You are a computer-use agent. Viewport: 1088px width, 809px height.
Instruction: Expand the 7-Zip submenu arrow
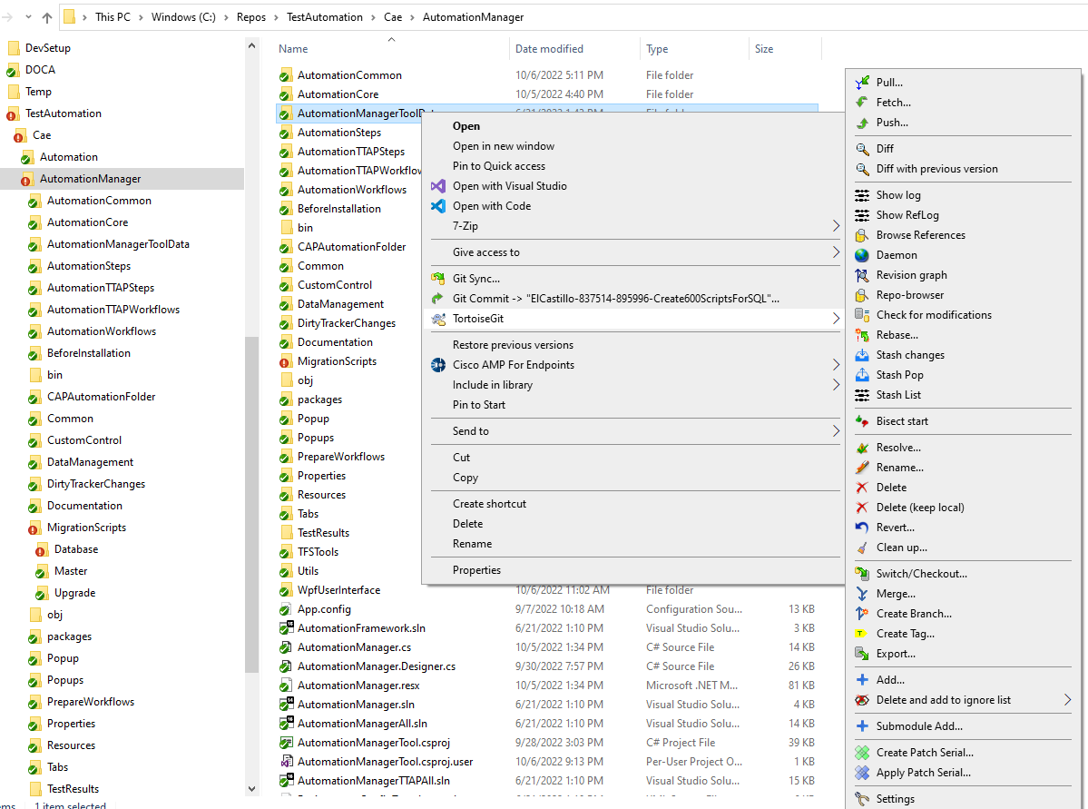836,226
